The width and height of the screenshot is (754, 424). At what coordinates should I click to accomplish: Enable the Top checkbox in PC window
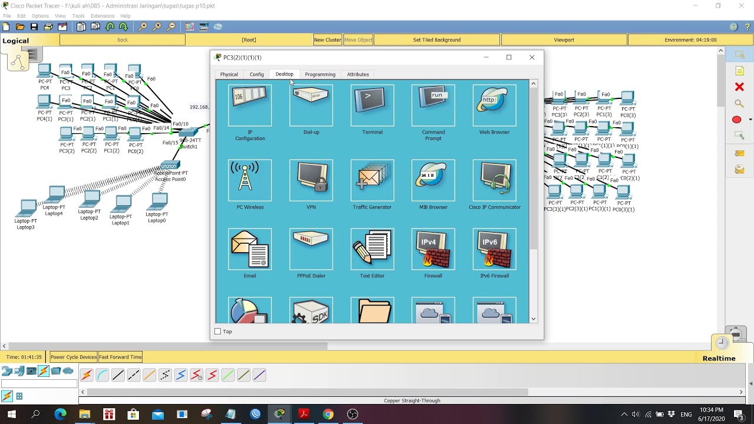218,332
